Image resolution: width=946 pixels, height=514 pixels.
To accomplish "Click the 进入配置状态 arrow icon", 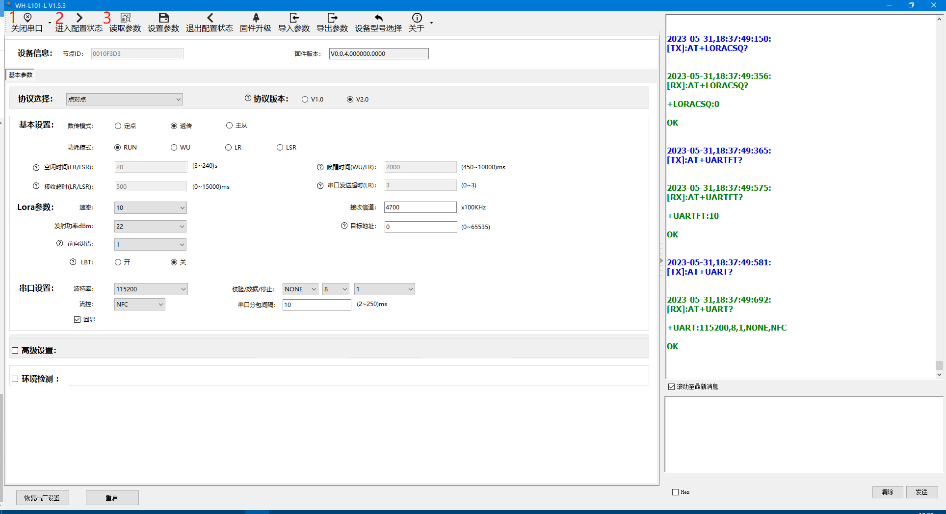I will [79, 18].
